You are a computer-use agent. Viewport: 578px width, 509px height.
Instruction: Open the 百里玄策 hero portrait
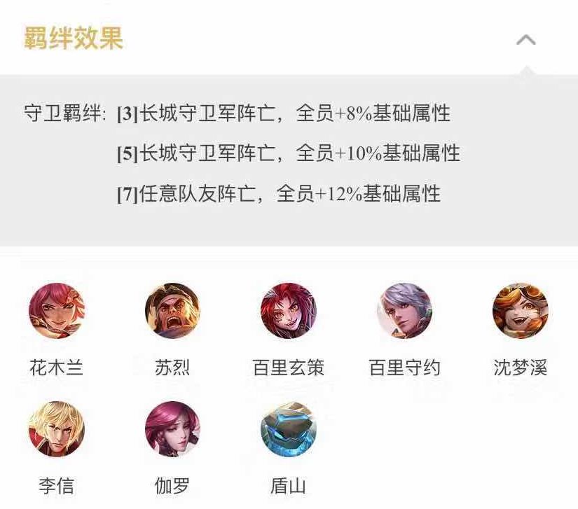pos(288,310)
